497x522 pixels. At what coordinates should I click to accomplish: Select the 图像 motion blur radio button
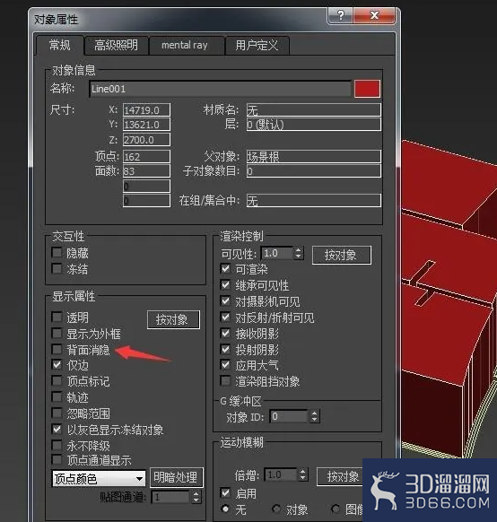[x=336, y=509]
